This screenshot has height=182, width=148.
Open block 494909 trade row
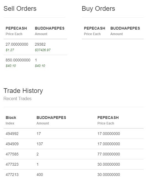(x=74, y=144)
